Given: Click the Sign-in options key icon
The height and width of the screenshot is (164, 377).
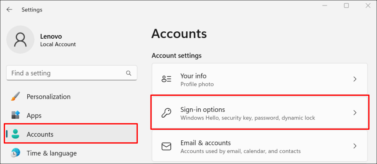Looking at the screenshot, I should point(166,113).
